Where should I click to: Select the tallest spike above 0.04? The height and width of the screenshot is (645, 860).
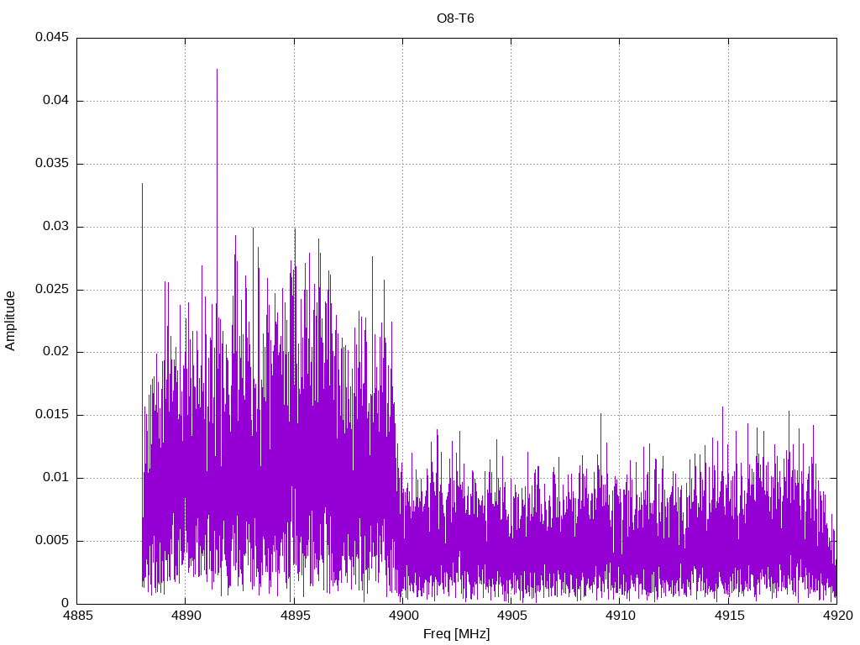pos(217,72)
